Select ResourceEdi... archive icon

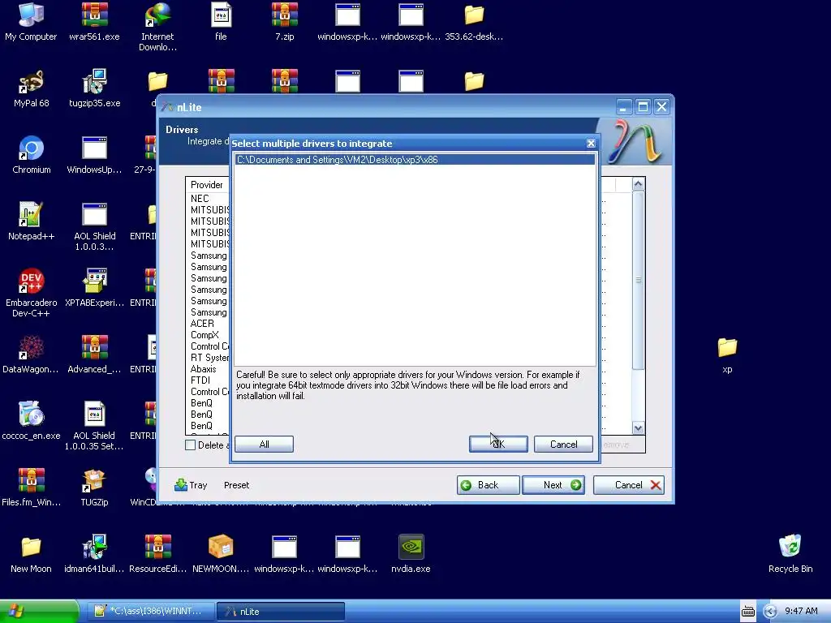[x=157, y=554]
